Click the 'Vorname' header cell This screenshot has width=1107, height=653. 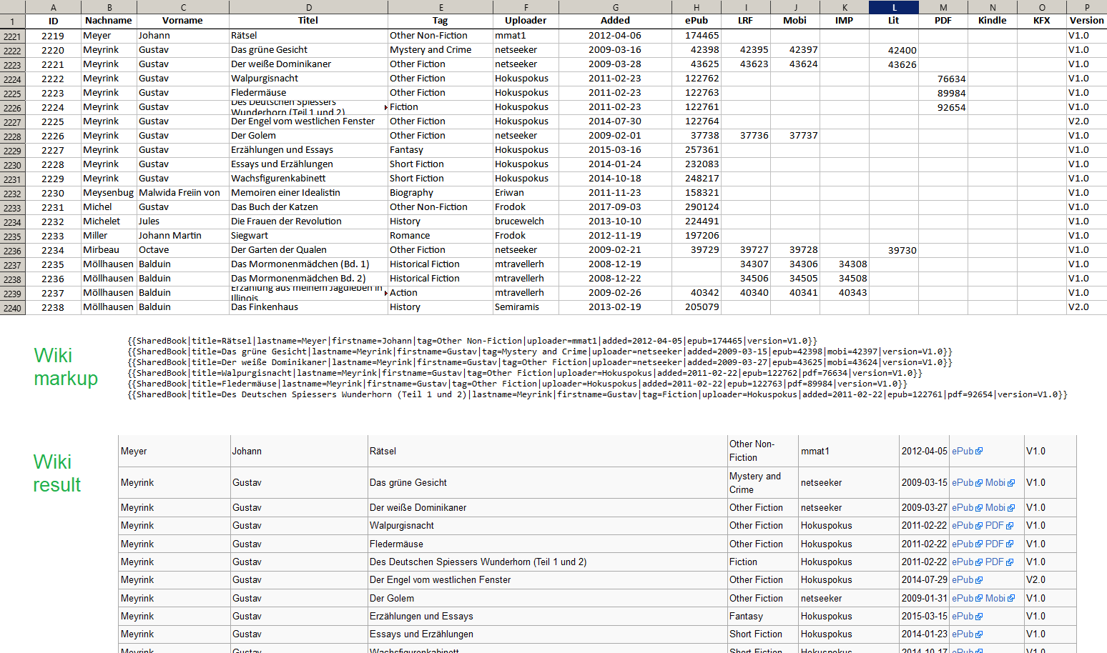coord(183,21)
